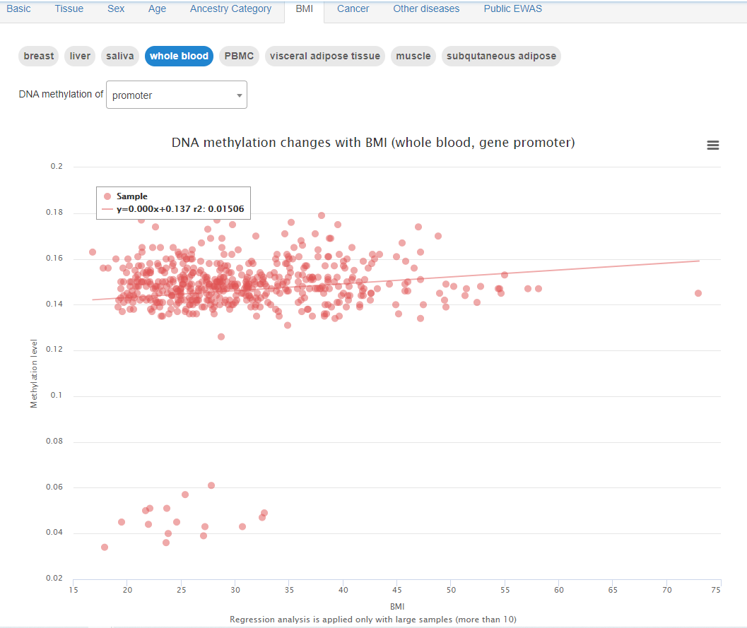
Task: Open the Public EWAS tab
Action: pyautogui.click(x=512, y=8)
